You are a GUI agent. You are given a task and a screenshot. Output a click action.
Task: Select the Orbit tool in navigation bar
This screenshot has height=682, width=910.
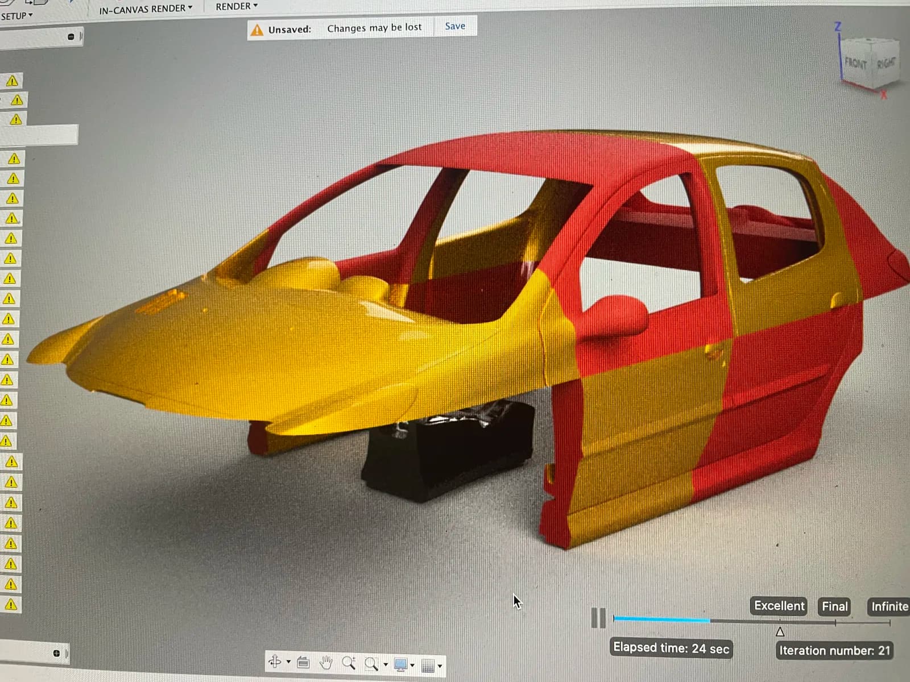(275, 662)
